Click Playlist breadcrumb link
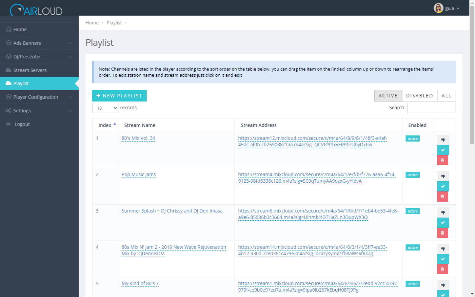475x297 pixels. (x=114, y=23)
